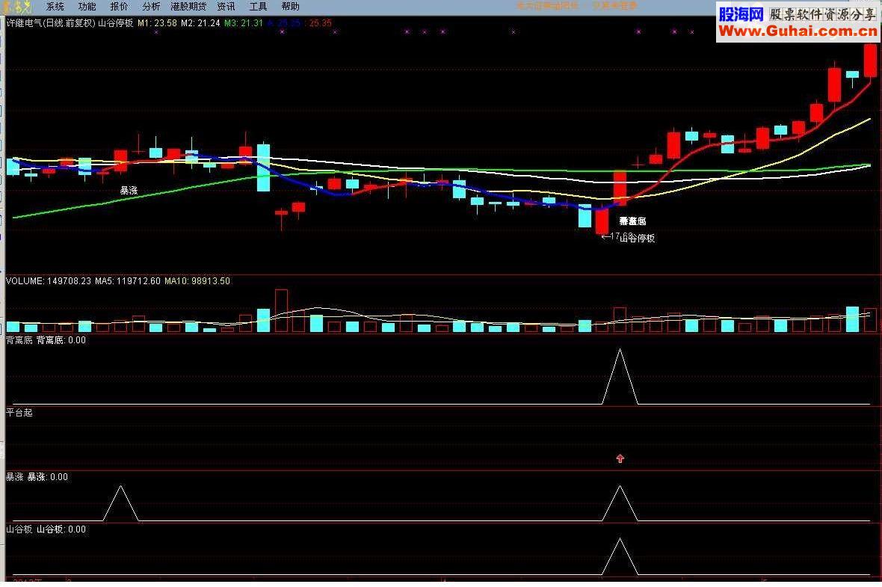The image size is (882, 587).
Task: Click the red up-arrow signal in 平台起 panel
Action: (620, 458)
